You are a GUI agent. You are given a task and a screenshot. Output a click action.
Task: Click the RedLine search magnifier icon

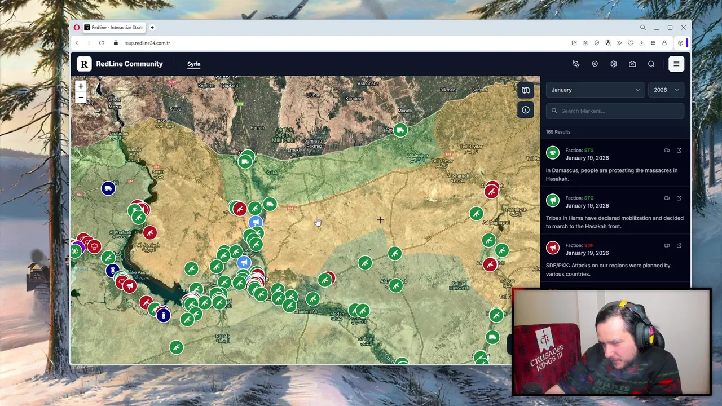(x=651, y=64)
